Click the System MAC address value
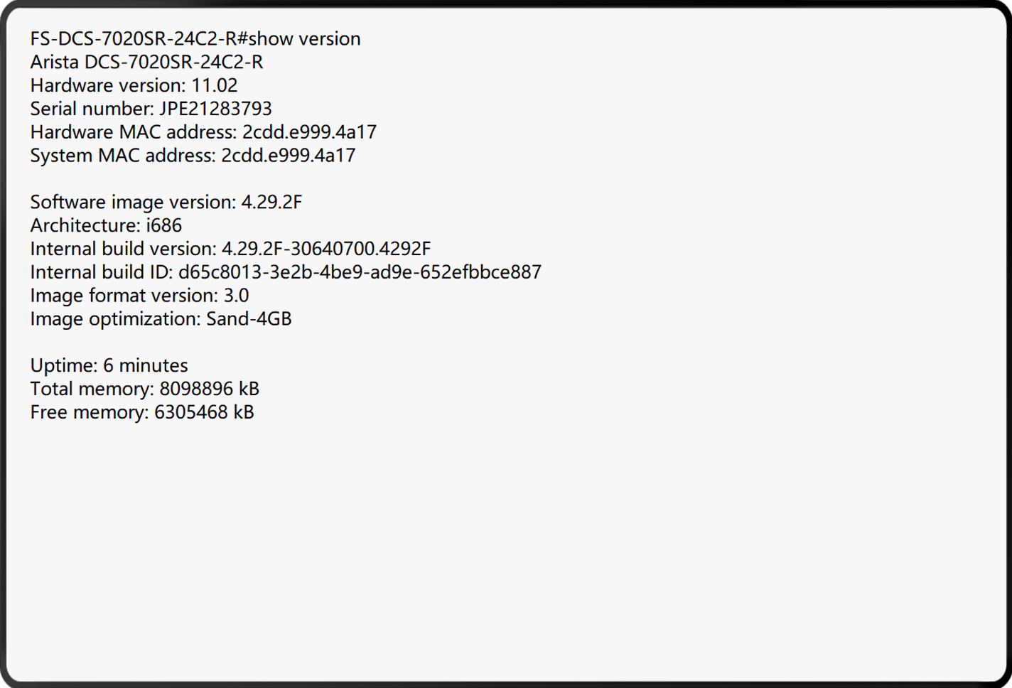Screen dimensions: 1012x688 288,156
